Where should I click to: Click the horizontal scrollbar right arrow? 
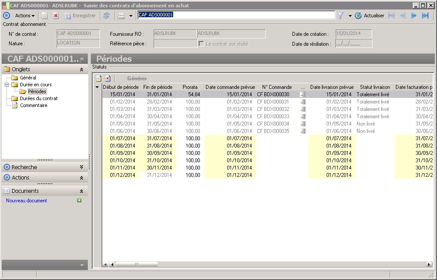(x=429, y=264)
